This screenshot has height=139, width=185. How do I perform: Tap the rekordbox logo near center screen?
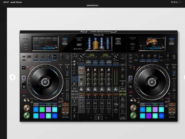78,49
